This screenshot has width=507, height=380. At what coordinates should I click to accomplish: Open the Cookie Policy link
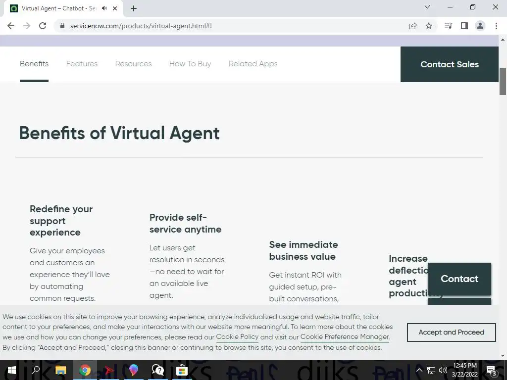click(237, 336)
